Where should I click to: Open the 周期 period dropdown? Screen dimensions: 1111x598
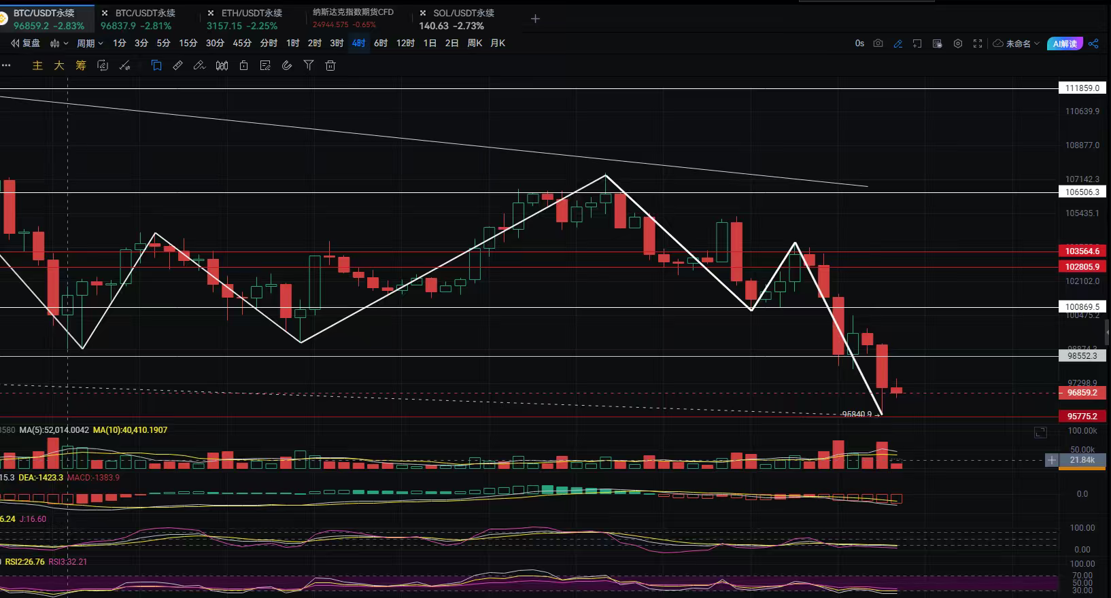pos(90,43)
